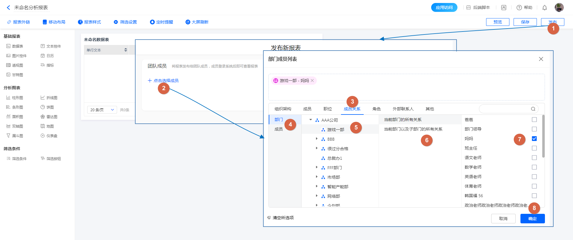Screen dimensions: 573x240
Task: Collapse the AAA公司 tree node
Action: [311, 120]
